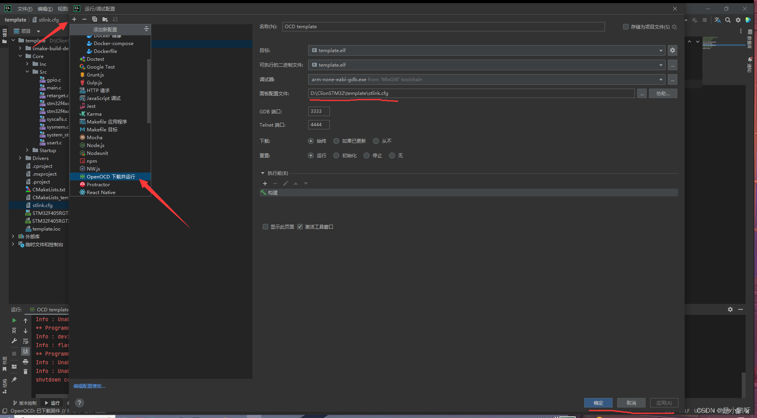Click the scroll to end icon in Run panel
Image resolution: width=757 pixels, height=418 pixels.
point(26,351)
